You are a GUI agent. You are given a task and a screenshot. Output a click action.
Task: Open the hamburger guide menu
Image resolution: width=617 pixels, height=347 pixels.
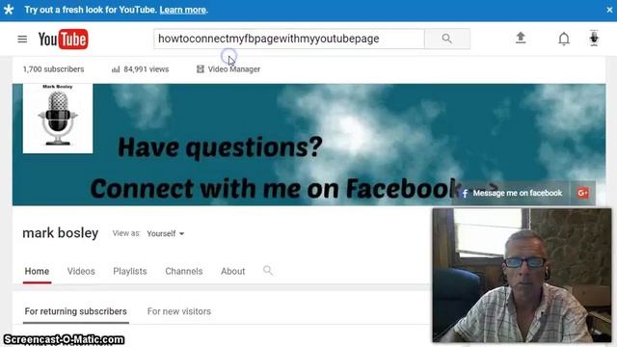click(22, 39)
